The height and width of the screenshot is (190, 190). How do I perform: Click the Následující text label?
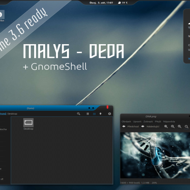pyautogui.click(x=153, y=126)
